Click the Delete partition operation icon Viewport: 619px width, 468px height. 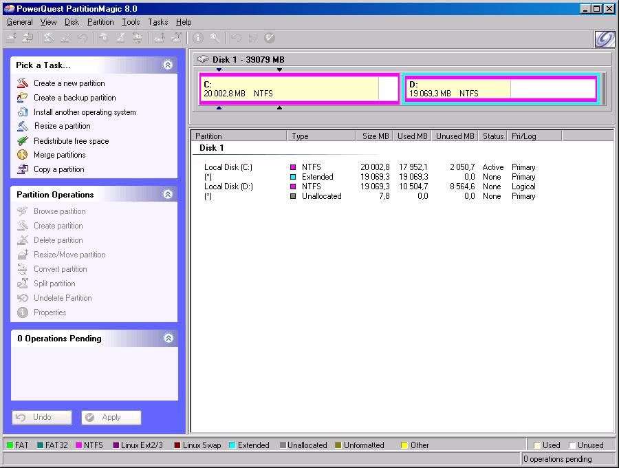tap(23, 240)
